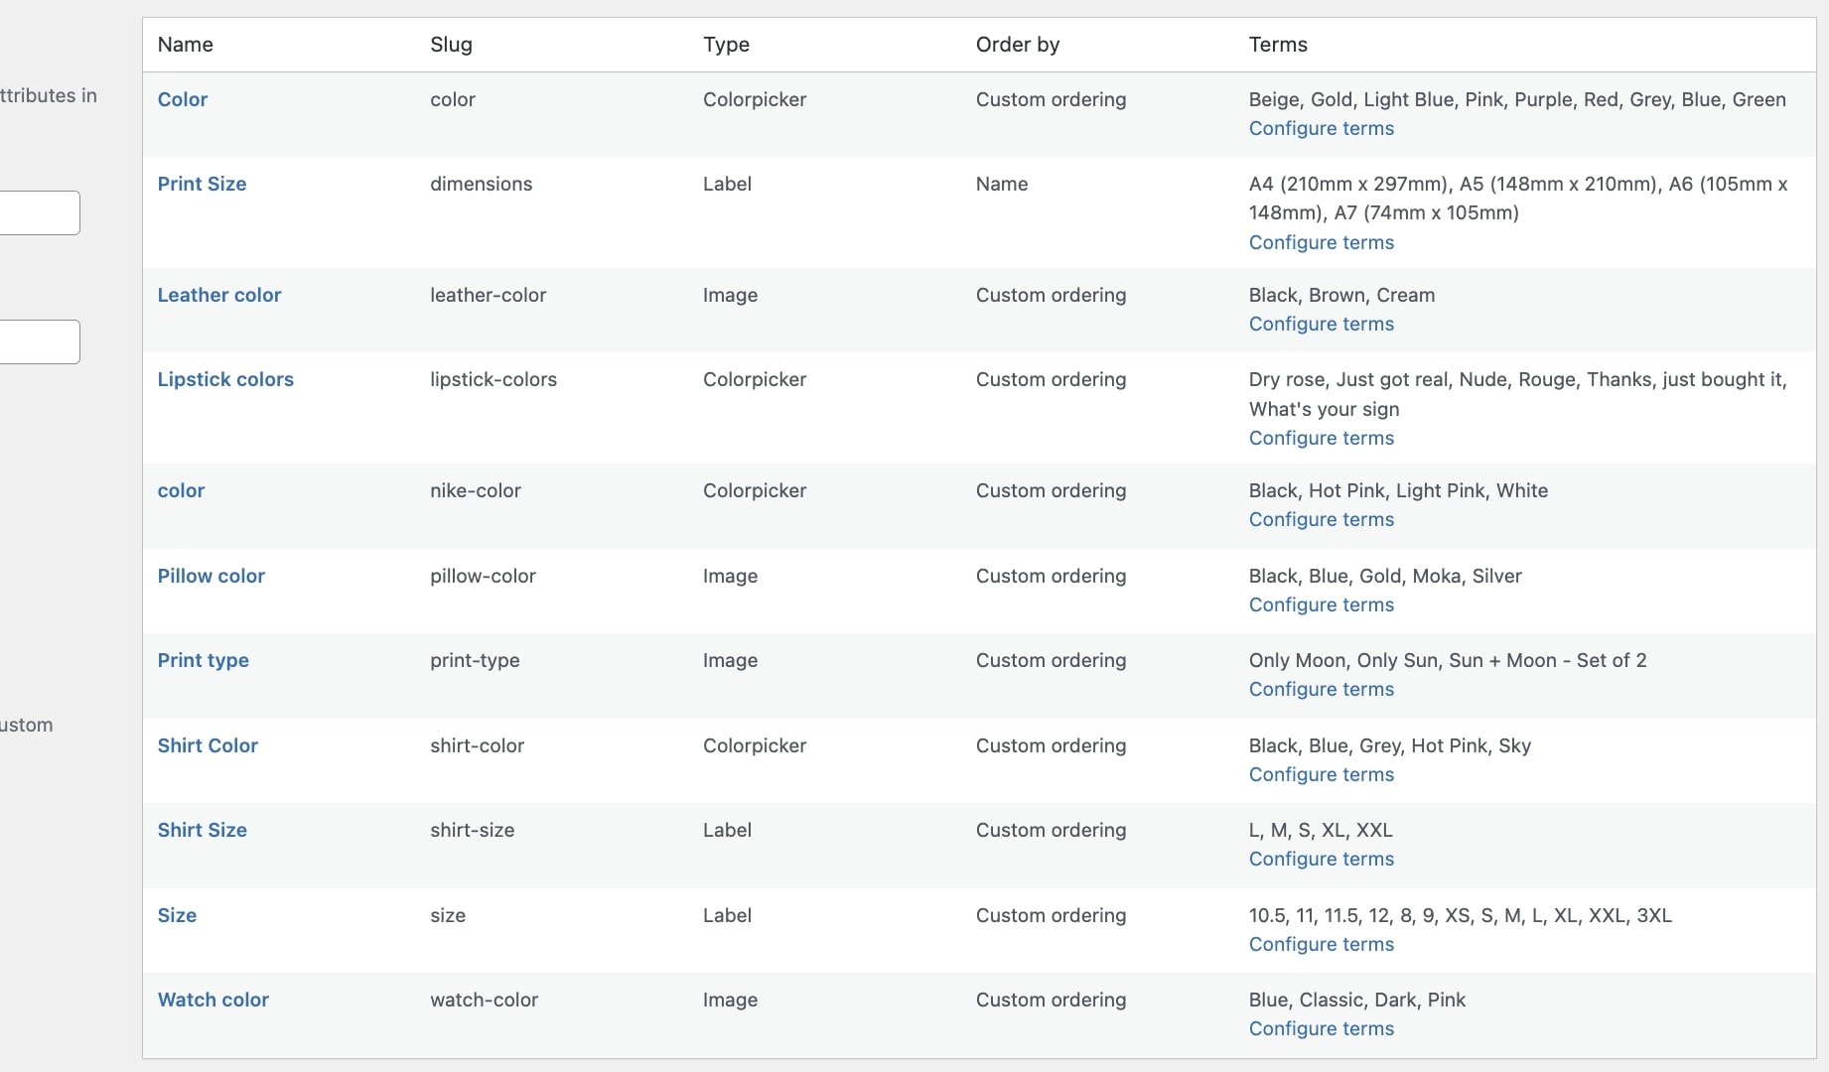Click the terms 'Black, Brown, Cream'

1341,295
